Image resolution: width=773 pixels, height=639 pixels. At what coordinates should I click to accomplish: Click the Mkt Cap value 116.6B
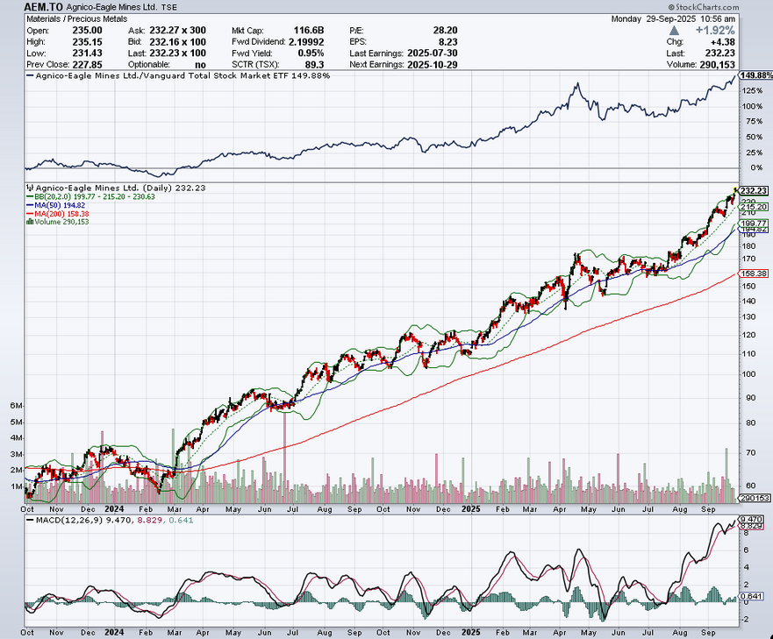[x=309, y=31]
